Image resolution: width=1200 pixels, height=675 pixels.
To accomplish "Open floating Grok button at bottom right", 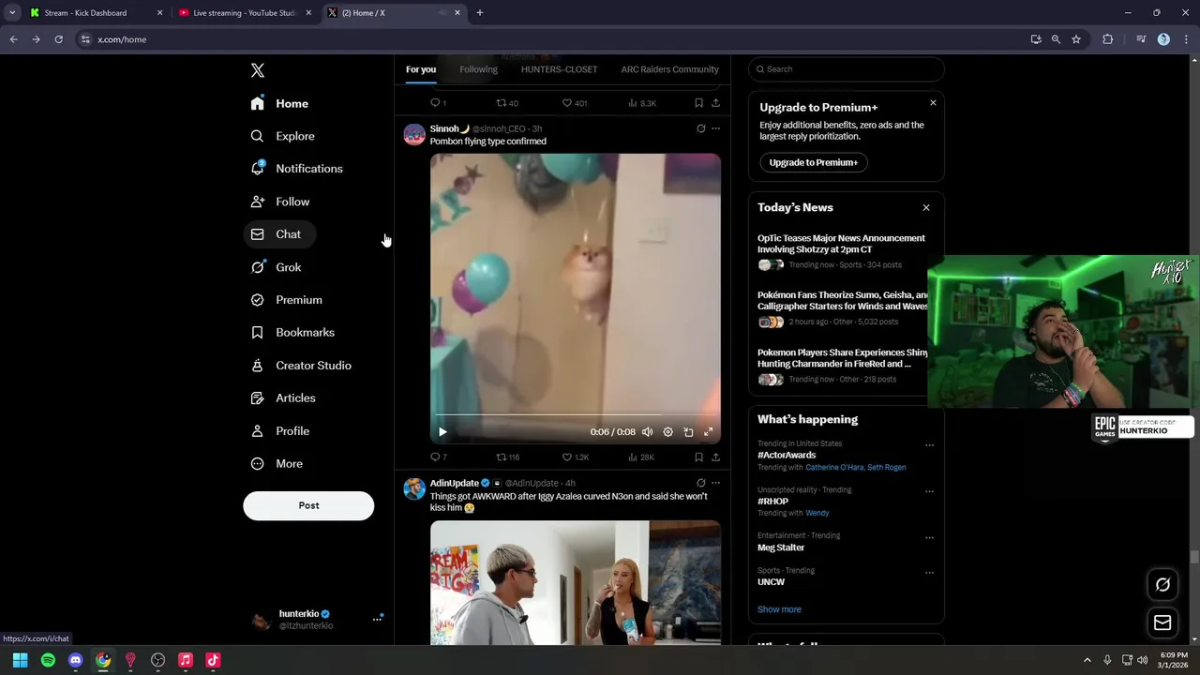I will 1162,585.
